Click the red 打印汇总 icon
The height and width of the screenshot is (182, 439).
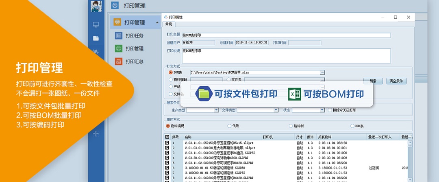(x=119, y=61)
